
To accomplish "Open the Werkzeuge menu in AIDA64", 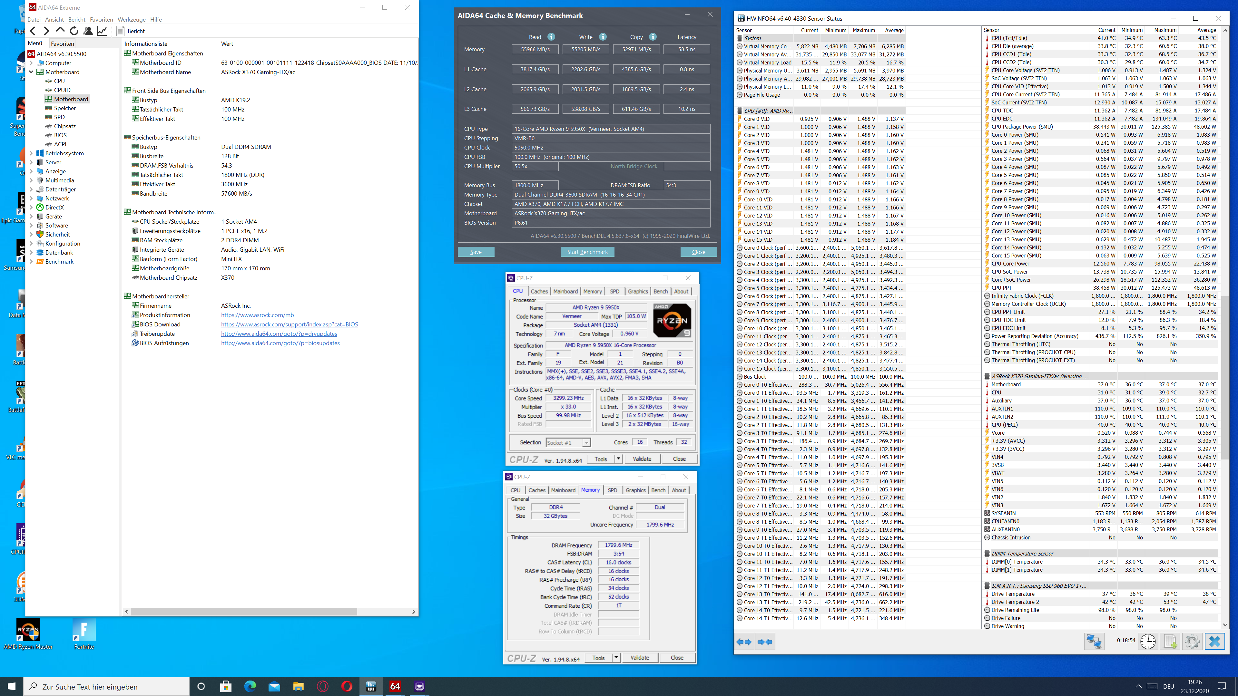I will pos(131,20).
